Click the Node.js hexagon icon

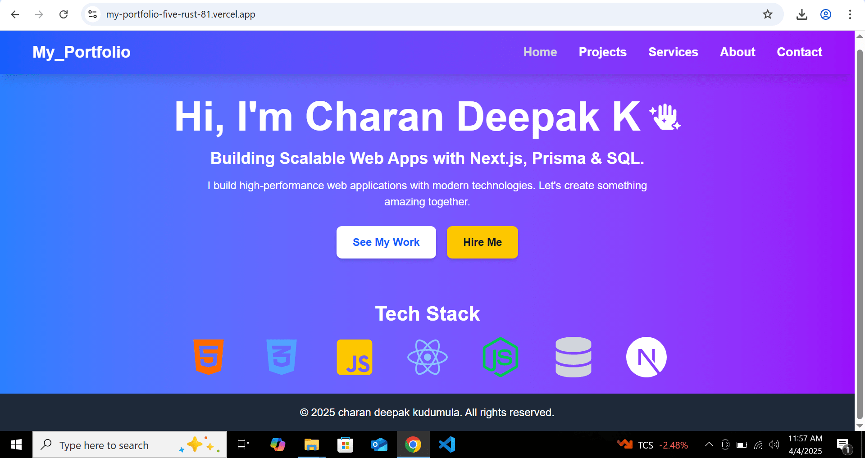[501, 357]
